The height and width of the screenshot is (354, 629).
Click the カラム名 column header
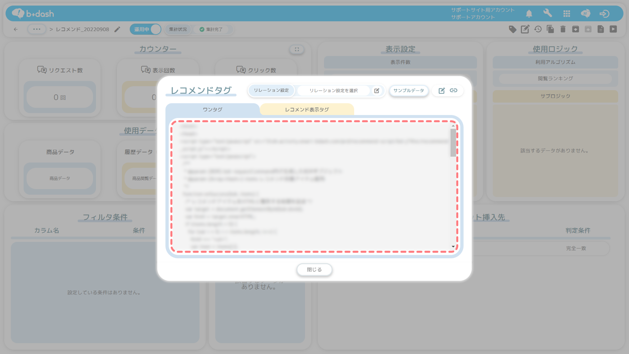point(47,230)
